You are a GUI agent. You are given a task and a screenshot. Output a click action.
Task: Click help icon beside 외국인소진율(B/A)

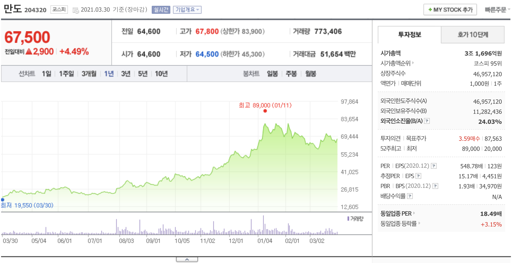click(427, 121)
